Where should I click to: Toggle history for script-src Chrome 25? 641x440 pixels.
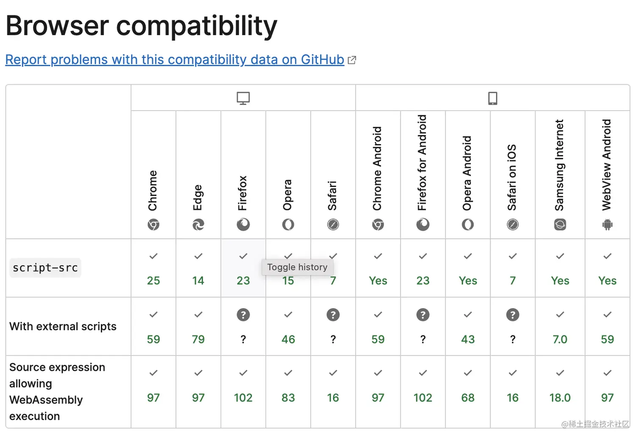point(153,268)
